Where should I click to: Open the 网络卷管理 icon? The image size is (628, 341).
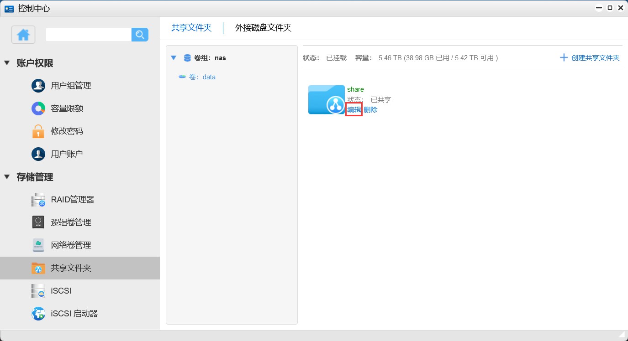pyautogui.click(x=38, y=245)
